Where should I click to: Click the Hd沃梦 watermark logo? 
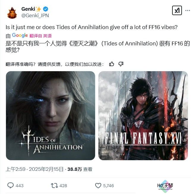pyautogui.click(x=165, y=186)
